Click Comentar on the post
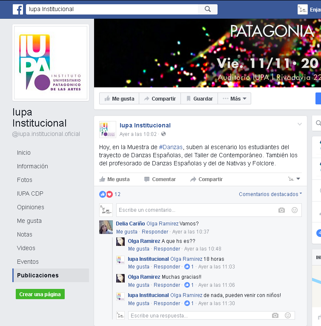321x326 pixels. tap(160, 179)
